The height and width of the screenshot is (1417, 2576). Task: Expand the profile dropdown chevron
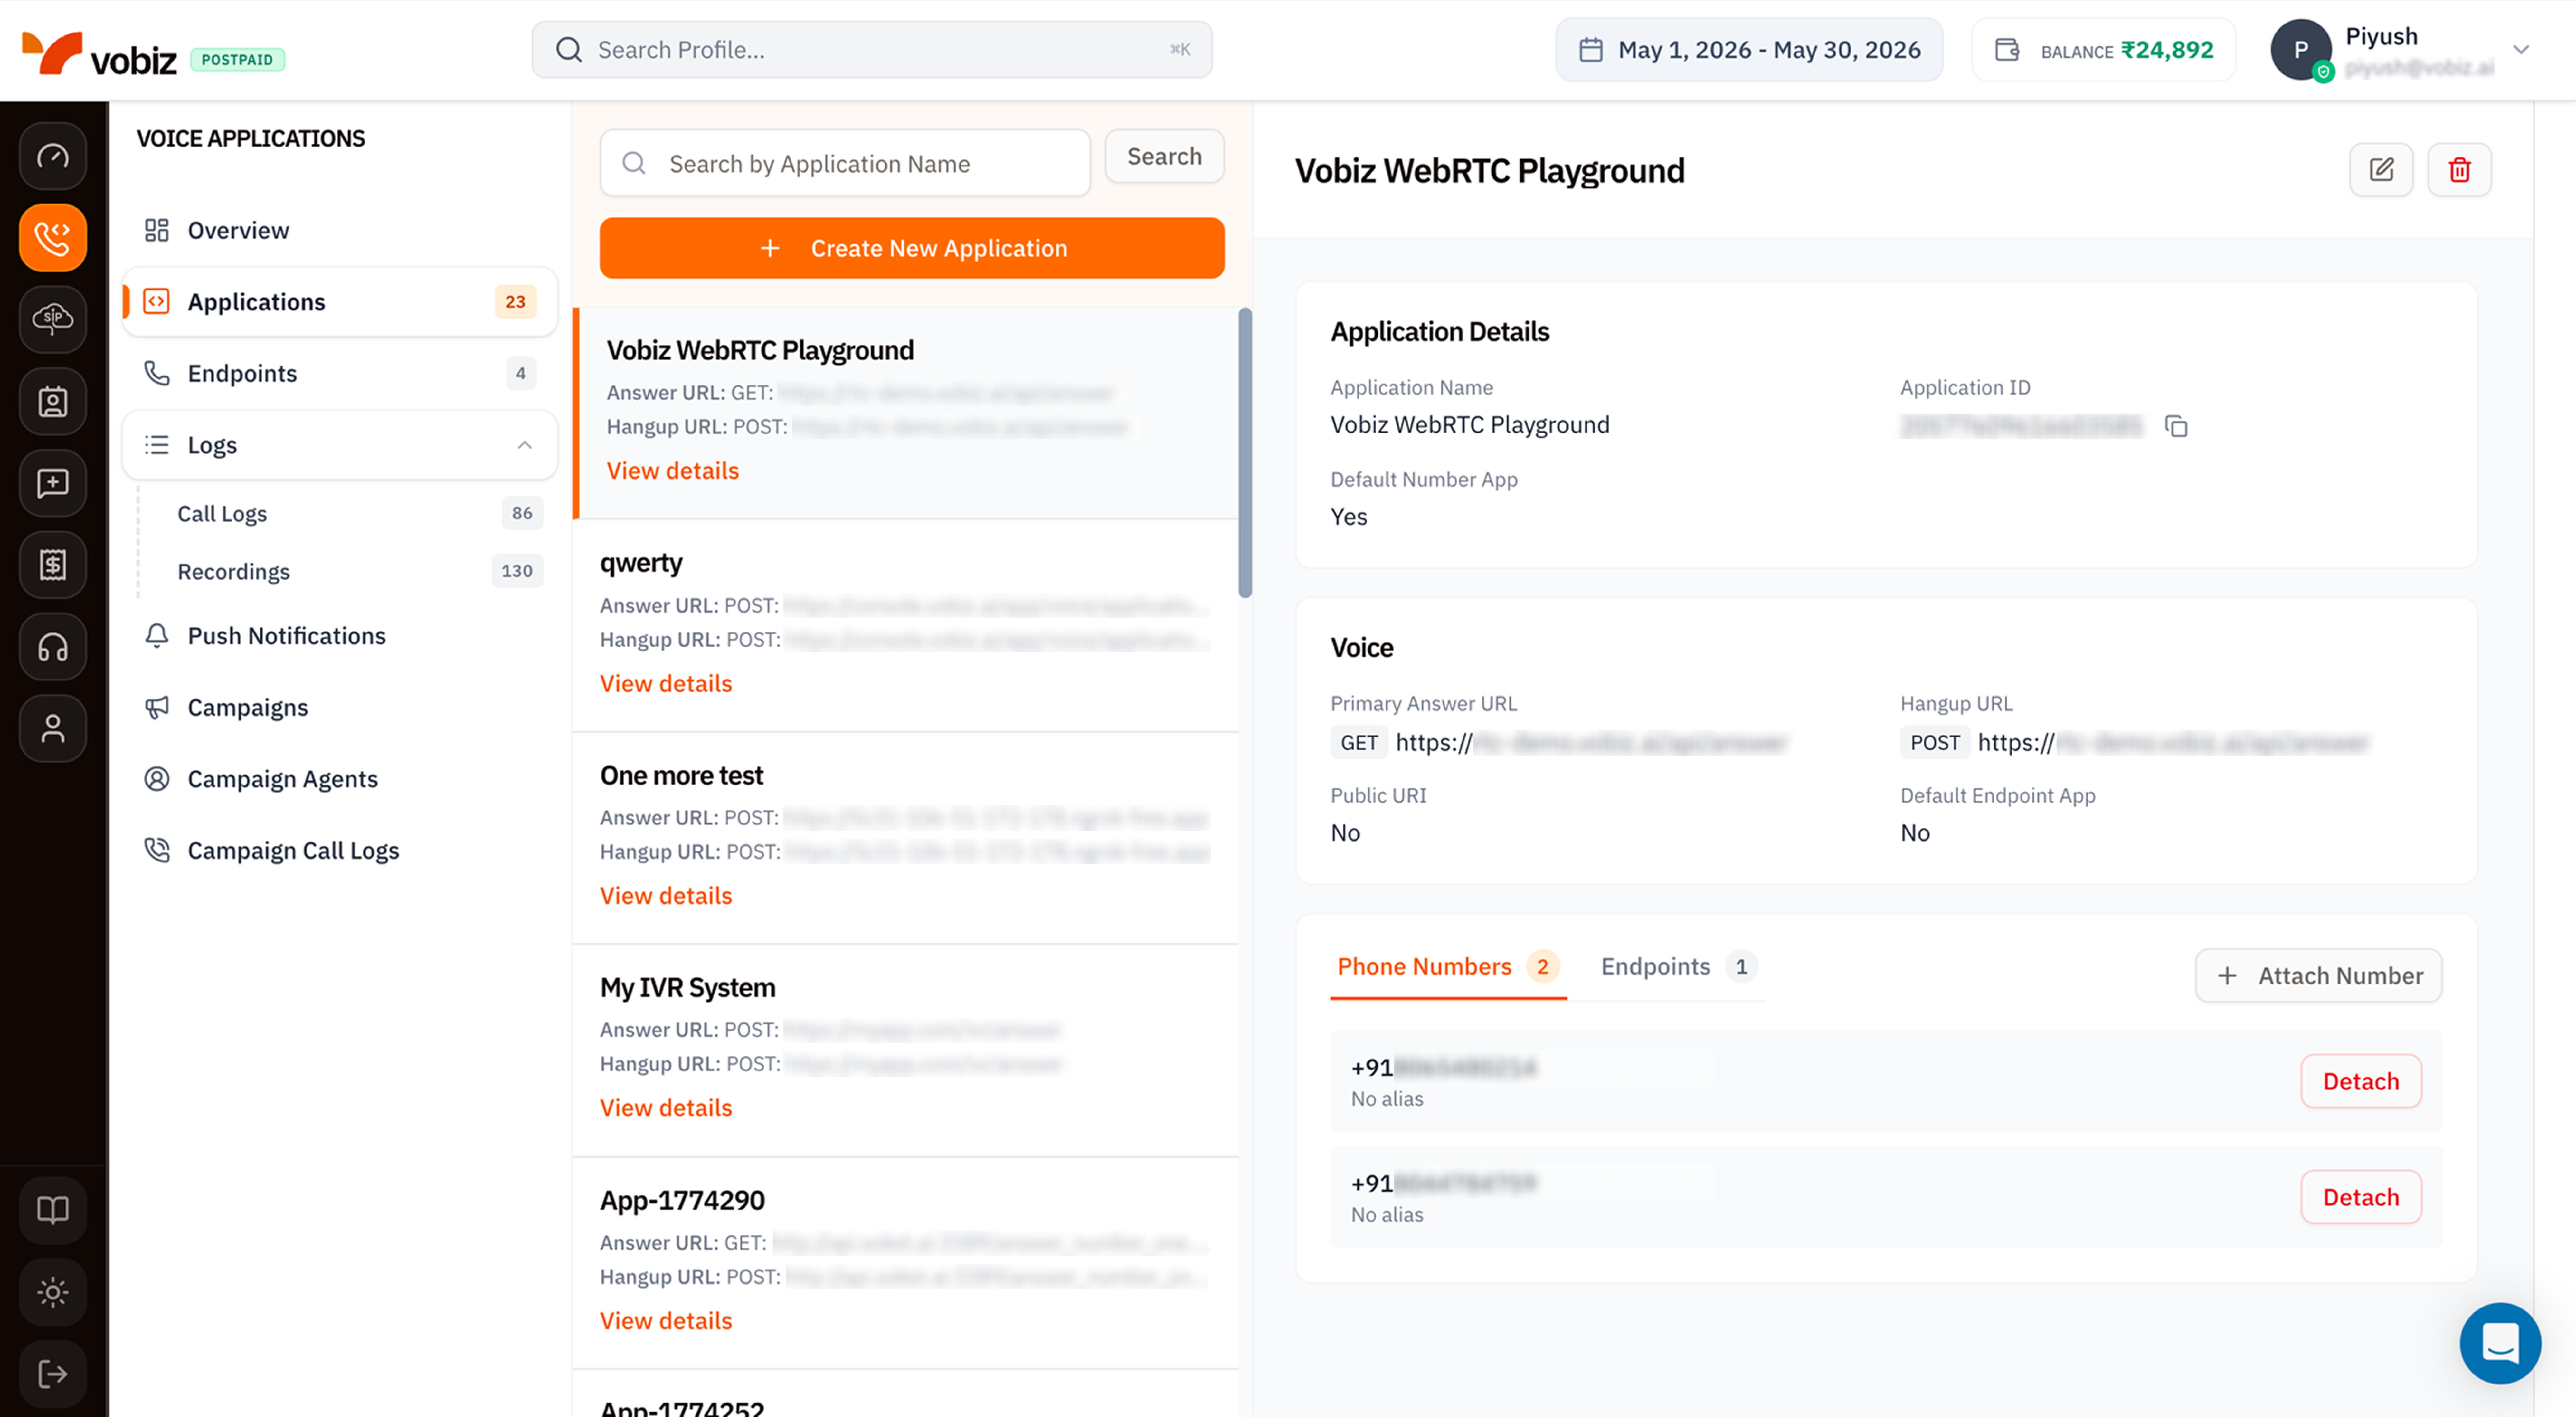pos(2521,50)
